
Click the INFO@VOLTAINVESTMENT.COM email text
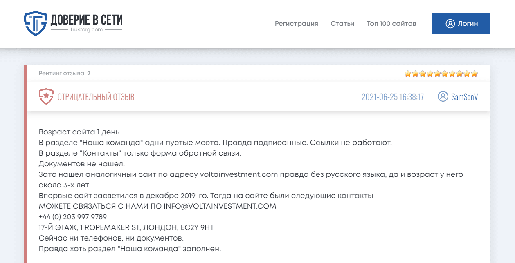click(220, 206)
